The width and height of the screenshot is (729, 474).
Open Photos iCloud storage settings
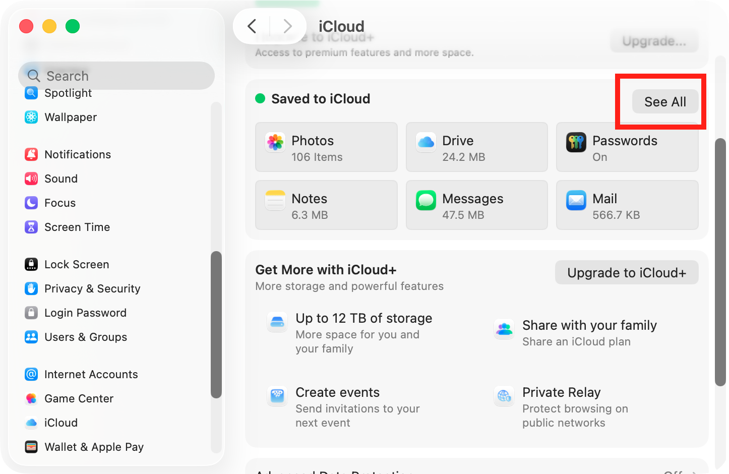[x=275, y=143]
